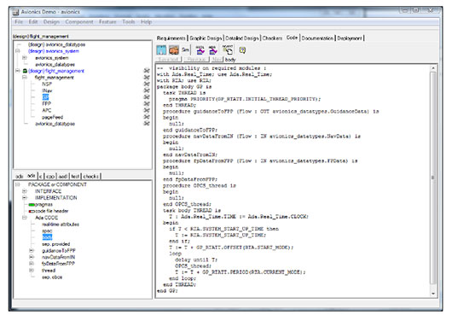Switch to the Checkers tab
This screenshot has width=452, height=315.
point(272,38)
